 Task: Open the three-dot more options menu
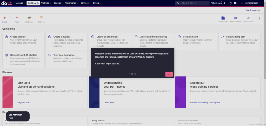pyautogui.click(x=260, y=18)
